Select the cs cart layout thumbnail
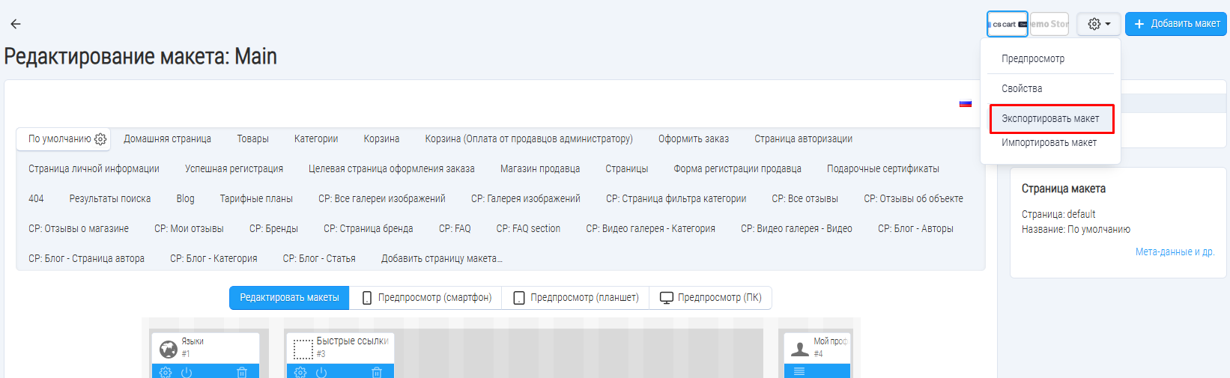The width and height of the screenshot is (1230, 378). point(1007,24)
